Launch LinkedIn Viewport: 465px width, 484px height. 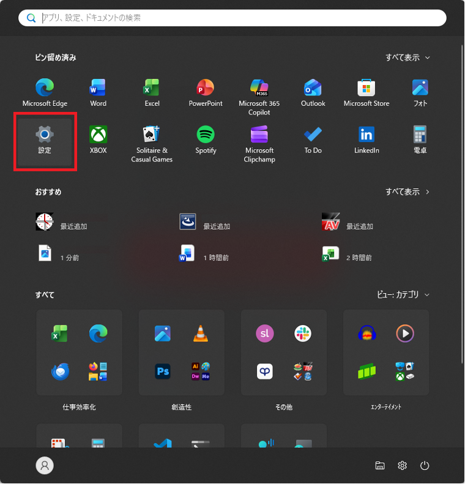click(366, 140)
